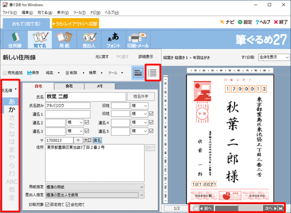291x213 pixels.
Task: Open 検索 search toolbar item
Action: click(93, 73)
